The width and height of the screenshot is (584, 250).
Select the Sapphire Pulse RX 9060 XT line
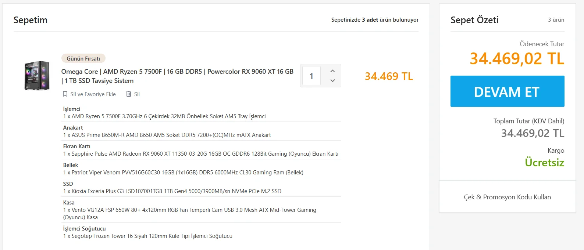click(201, 154)
